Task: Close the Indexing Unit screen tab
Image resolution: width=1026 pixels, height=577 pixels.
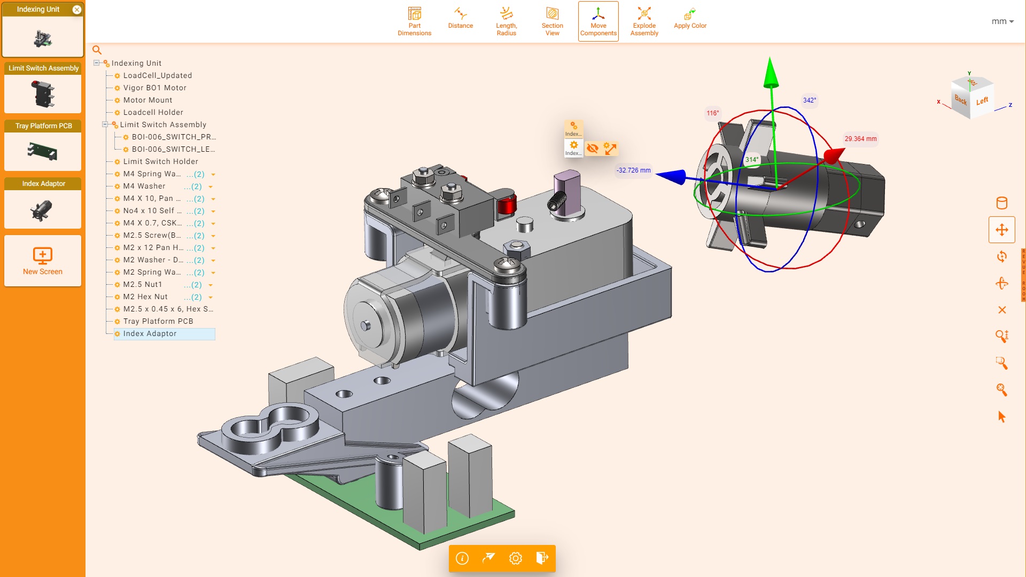Action: coord(77,10)
